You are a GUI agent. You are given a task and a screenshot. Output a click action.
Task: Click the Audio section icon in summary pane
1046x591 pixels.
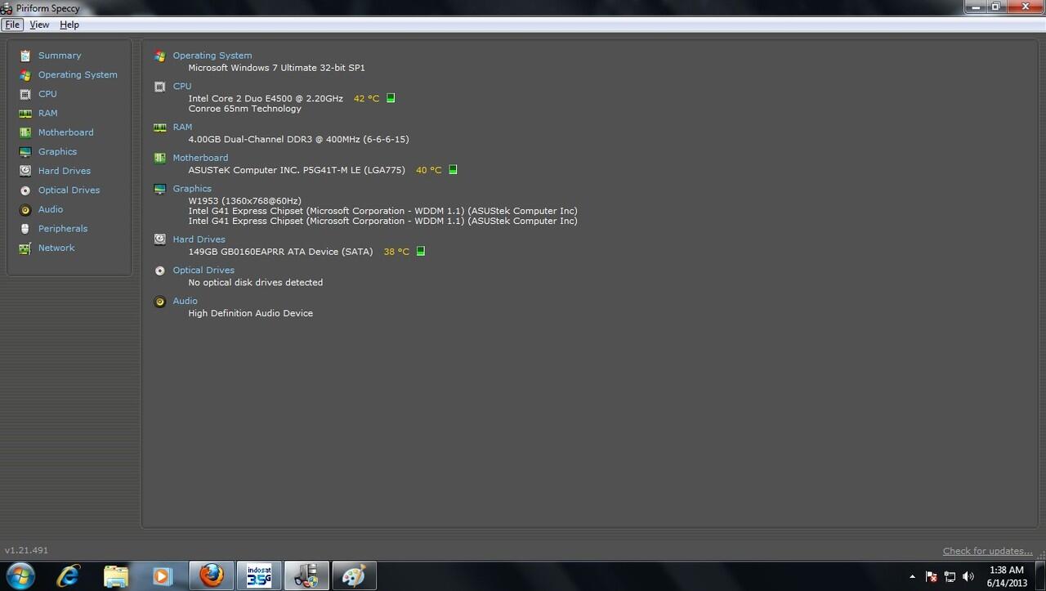click(160, 302)
